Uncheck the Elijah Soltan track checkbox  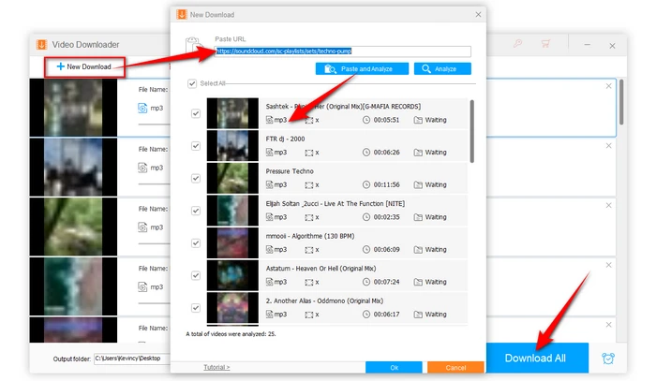(195, 211)
